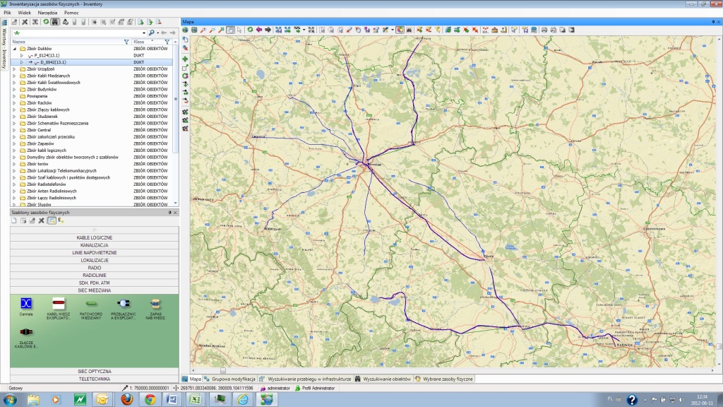
Task: Go to previous map view with purple arrow
Action: [259, 30]
